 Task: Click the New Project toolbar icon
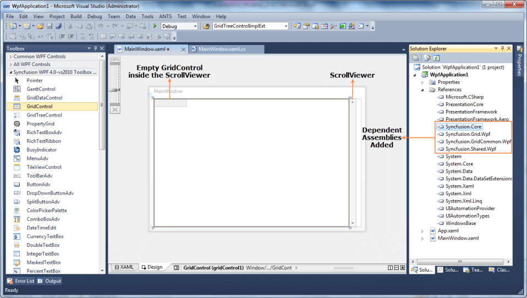pos(13,26)
